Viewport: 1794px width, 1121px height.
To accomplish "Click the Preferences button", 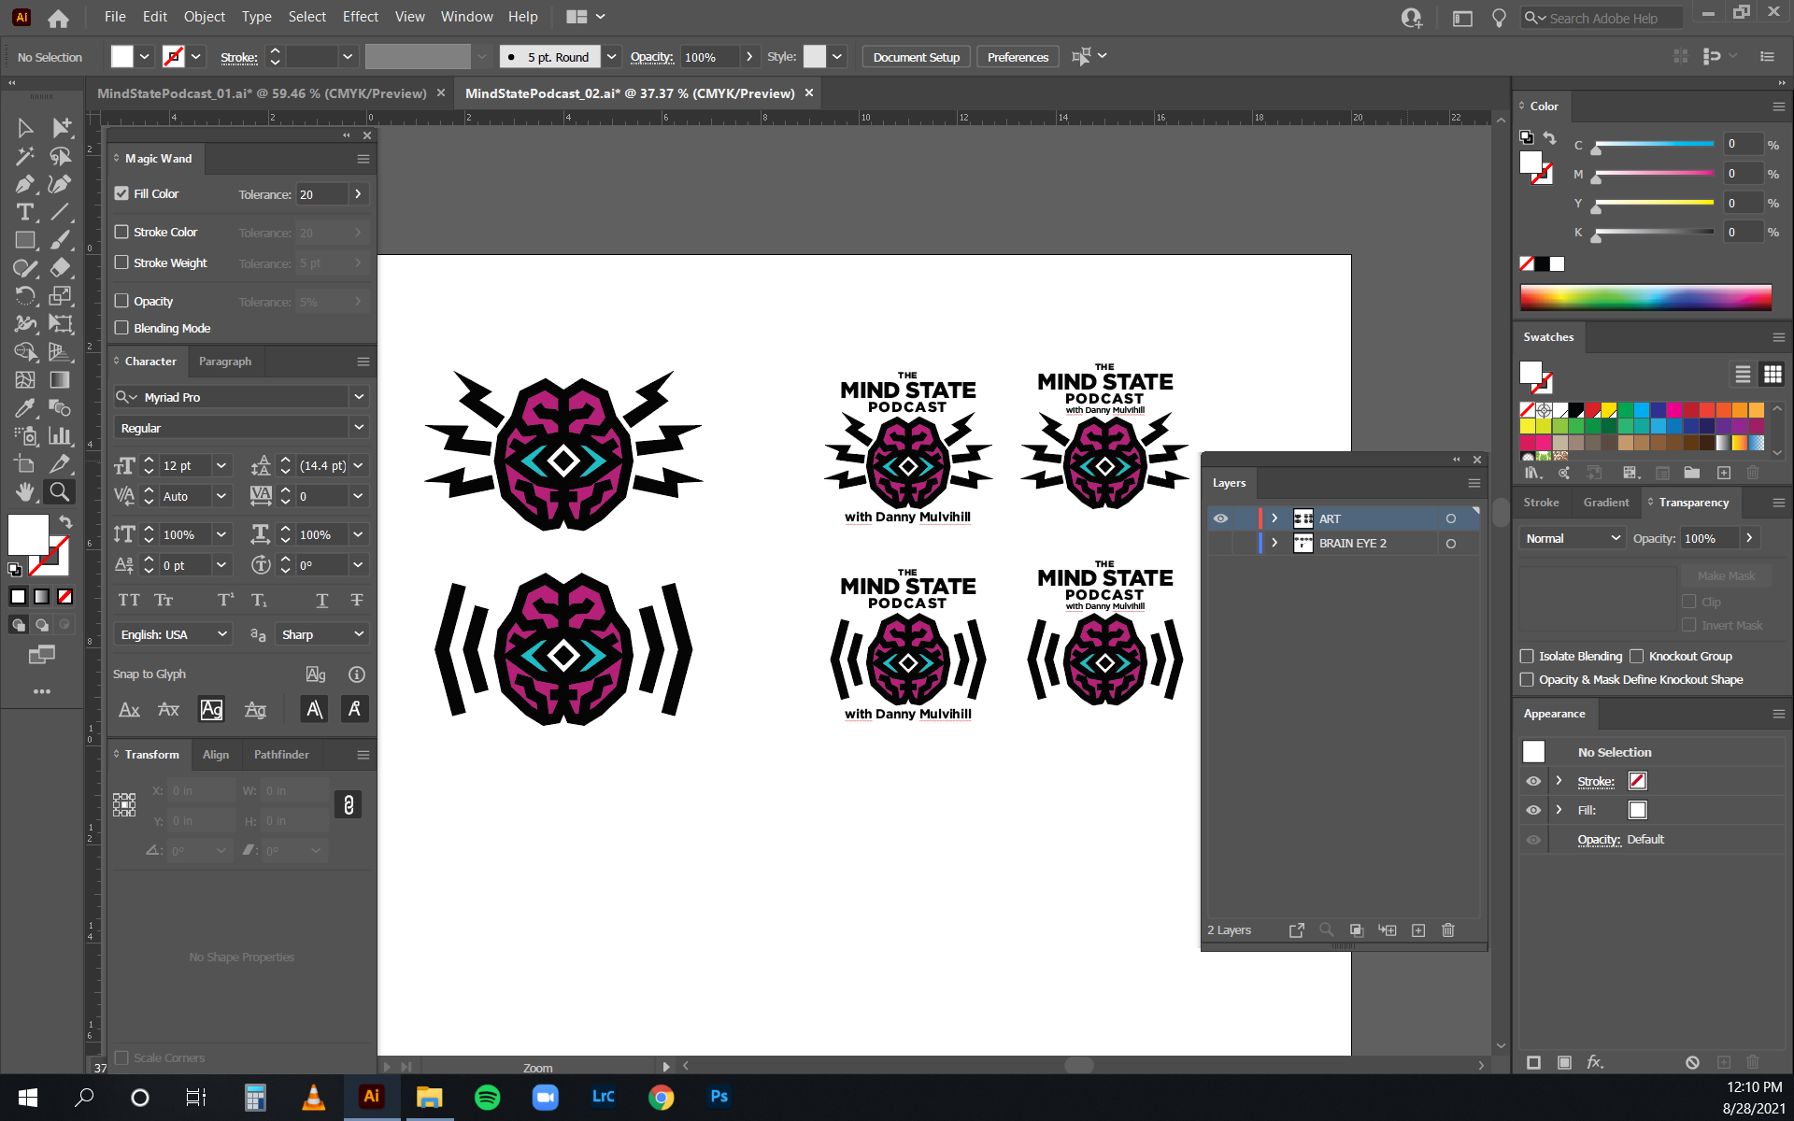I will click(x=1018, y=57).
